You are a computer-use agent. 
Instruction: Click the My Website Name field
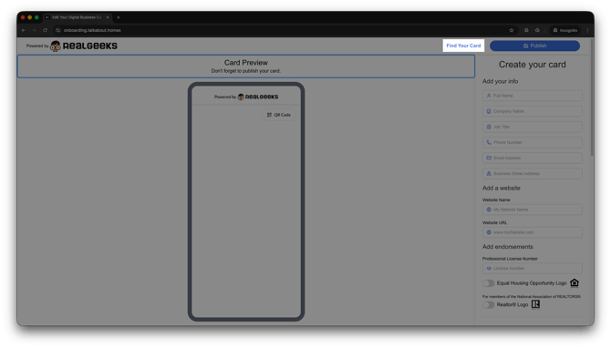click(x=533, y=210)
